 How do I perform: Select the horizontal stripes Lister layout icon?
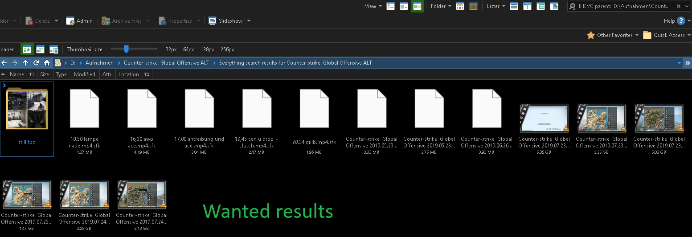tap(514, 6)
